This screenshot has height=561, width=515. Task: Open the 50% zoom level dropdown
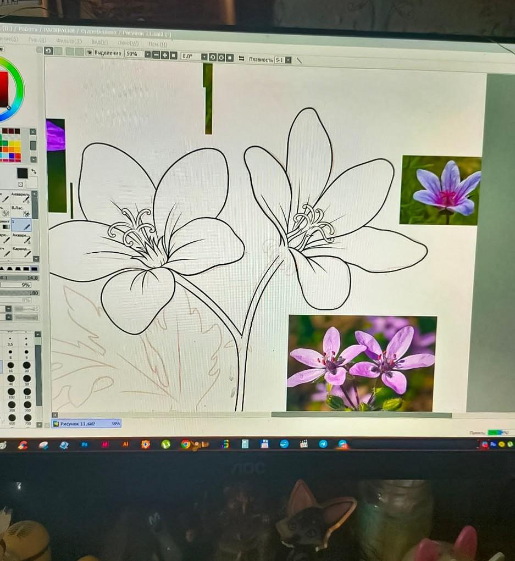147,54
